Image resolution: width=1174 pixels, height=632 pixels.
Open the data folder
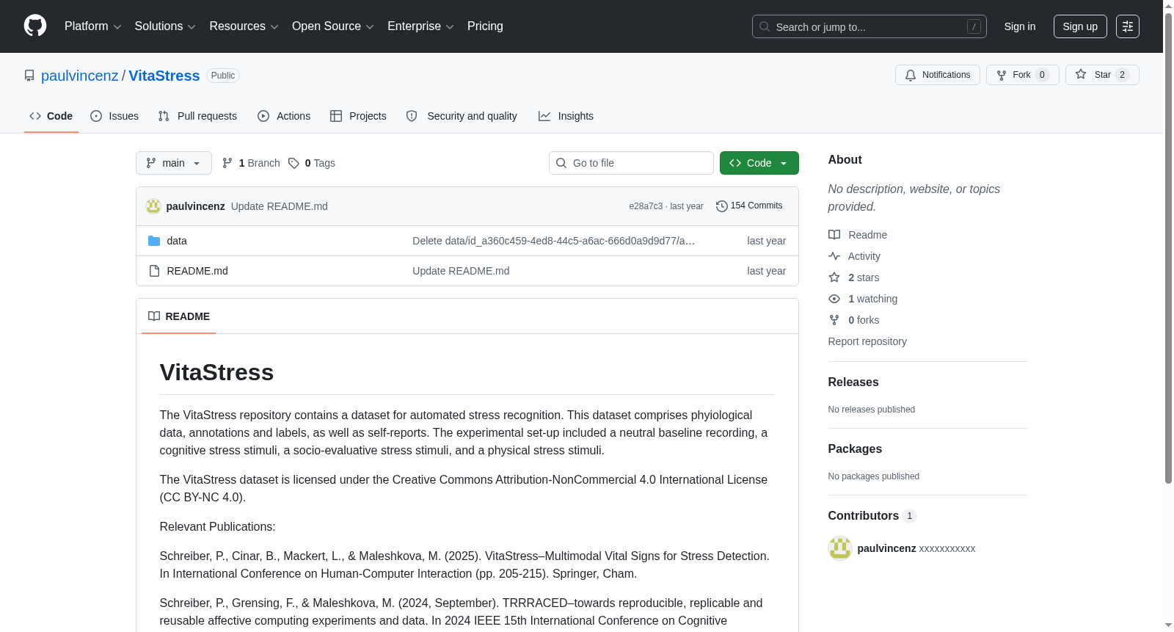(x=177, y=241)
